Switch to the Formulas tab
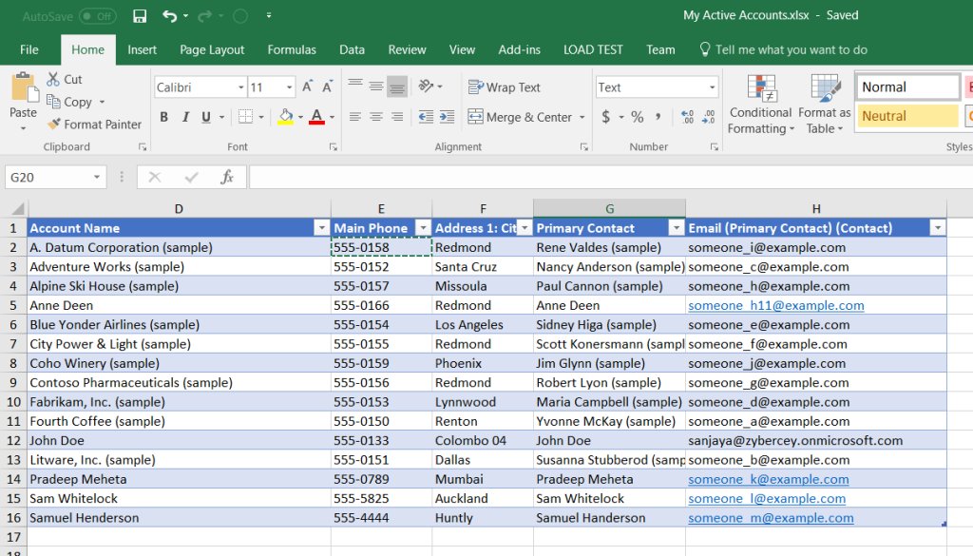Screen dimensions: 973x556 click(x=292, y=49)
